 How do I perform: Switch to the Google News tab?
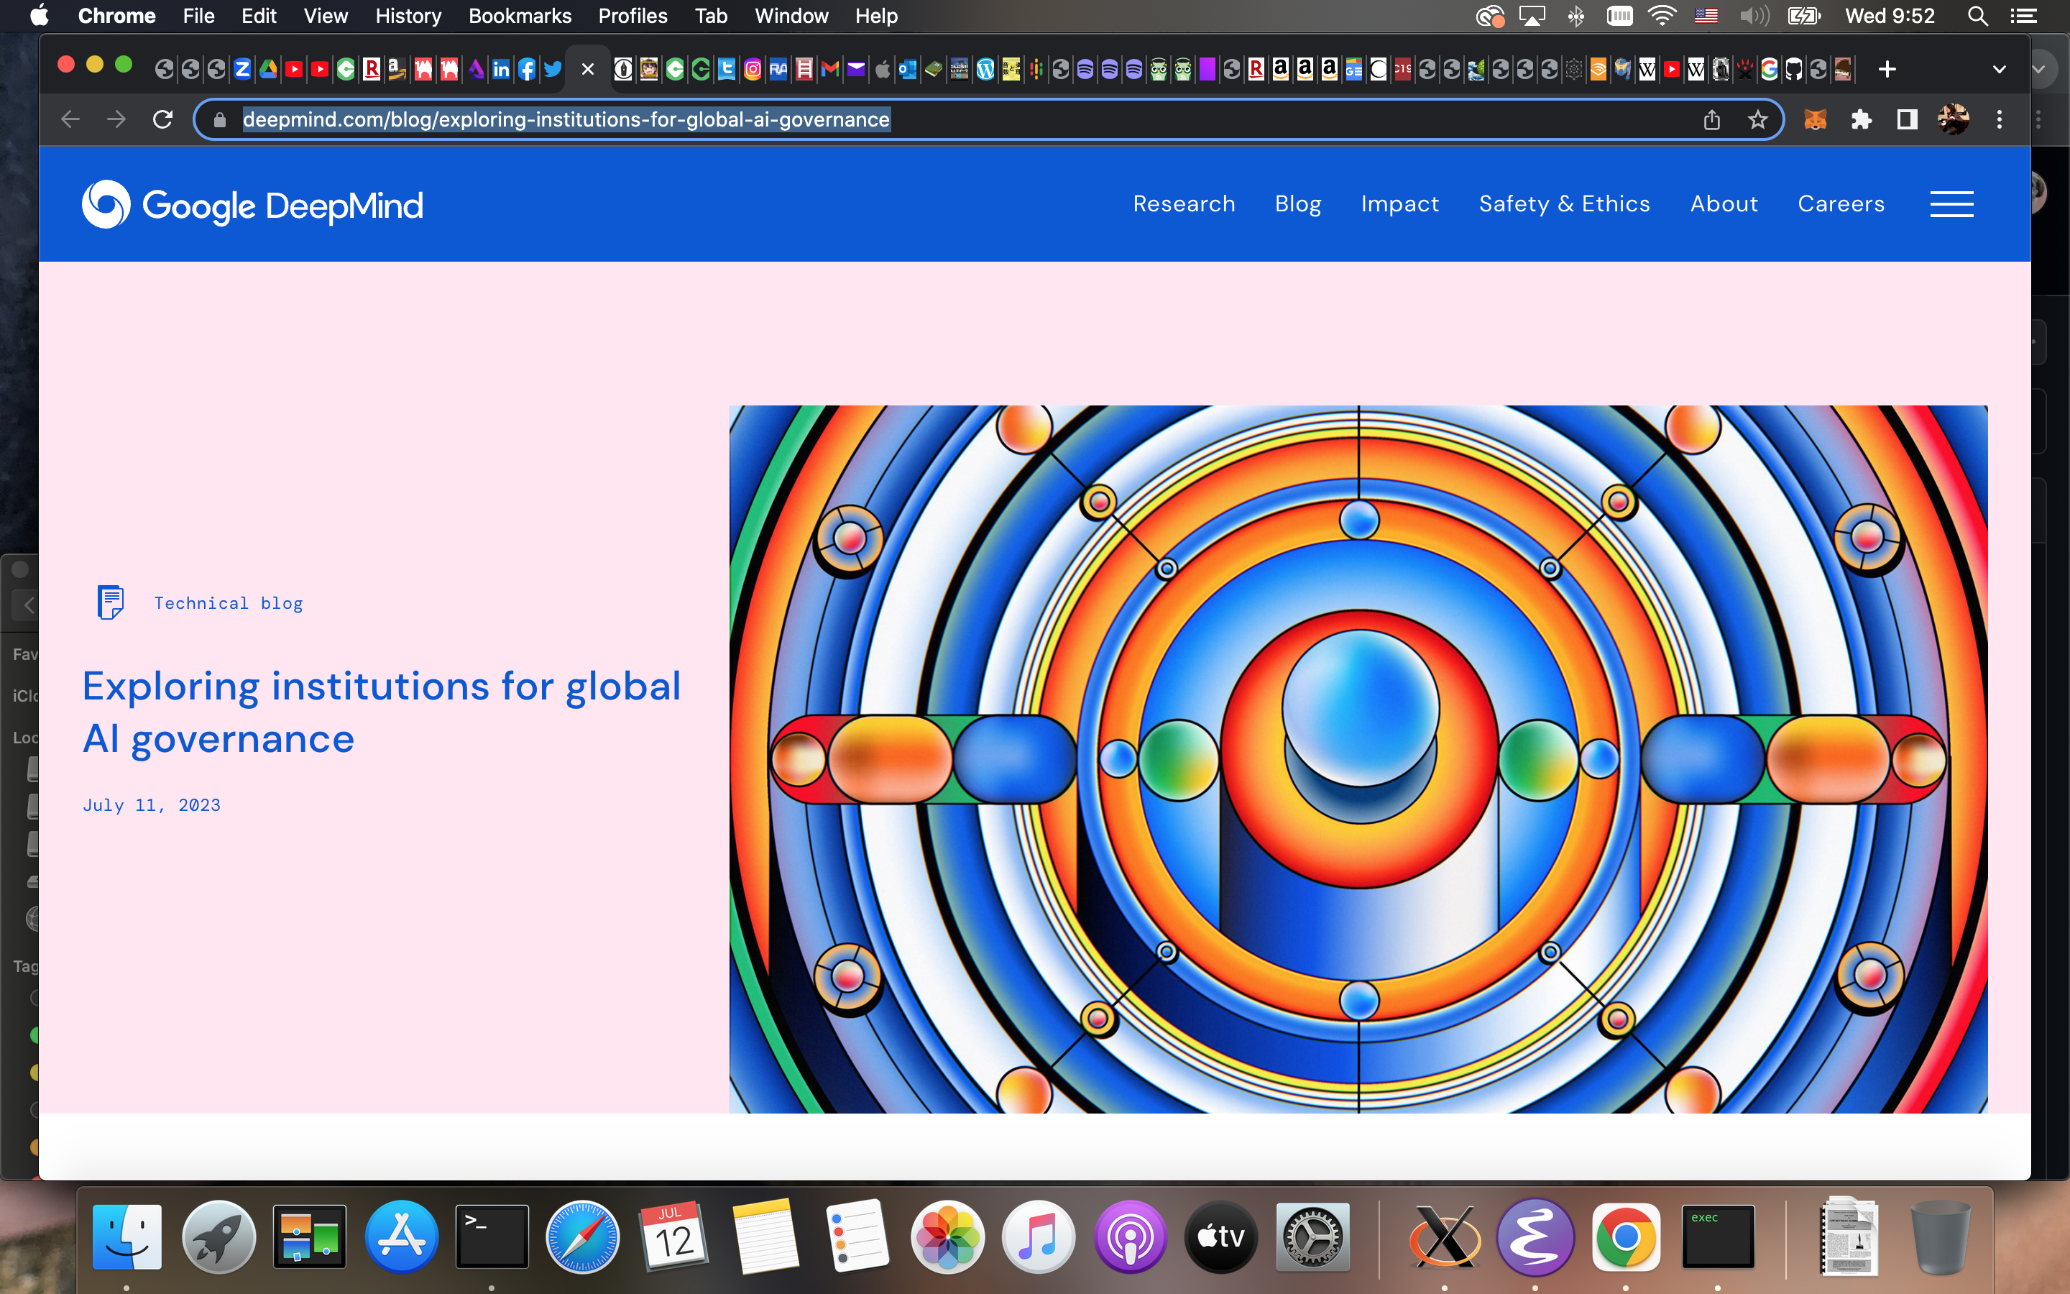click(x=1354, y=69)
